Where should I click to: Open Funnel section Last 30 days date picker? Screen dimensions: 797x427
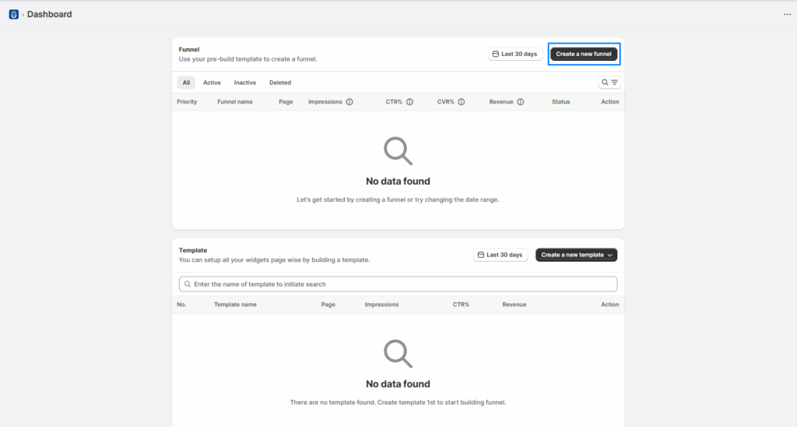point(515,55)
